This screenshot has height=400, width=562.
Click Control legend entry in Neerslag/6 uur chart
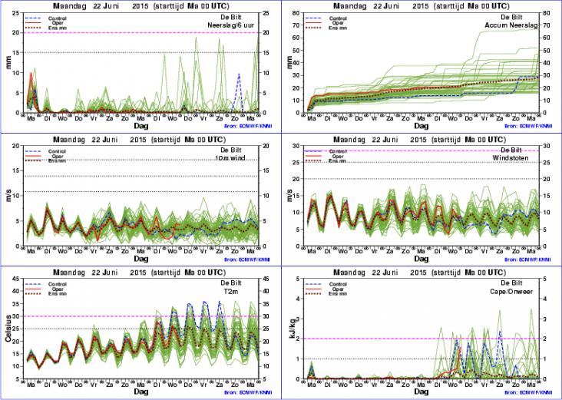[x=57, y=18]
